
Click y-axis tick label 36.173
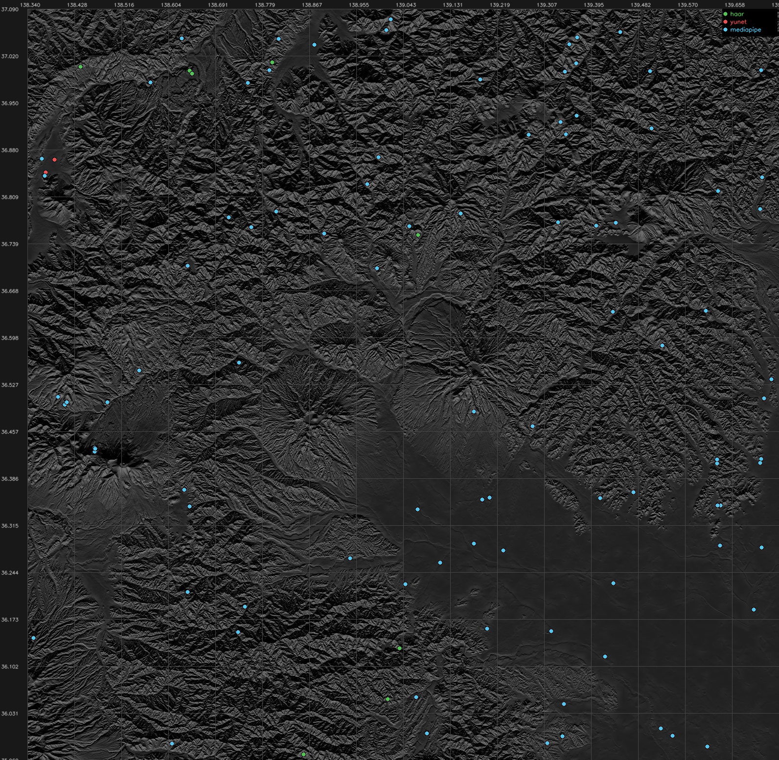tap(10, 620)
